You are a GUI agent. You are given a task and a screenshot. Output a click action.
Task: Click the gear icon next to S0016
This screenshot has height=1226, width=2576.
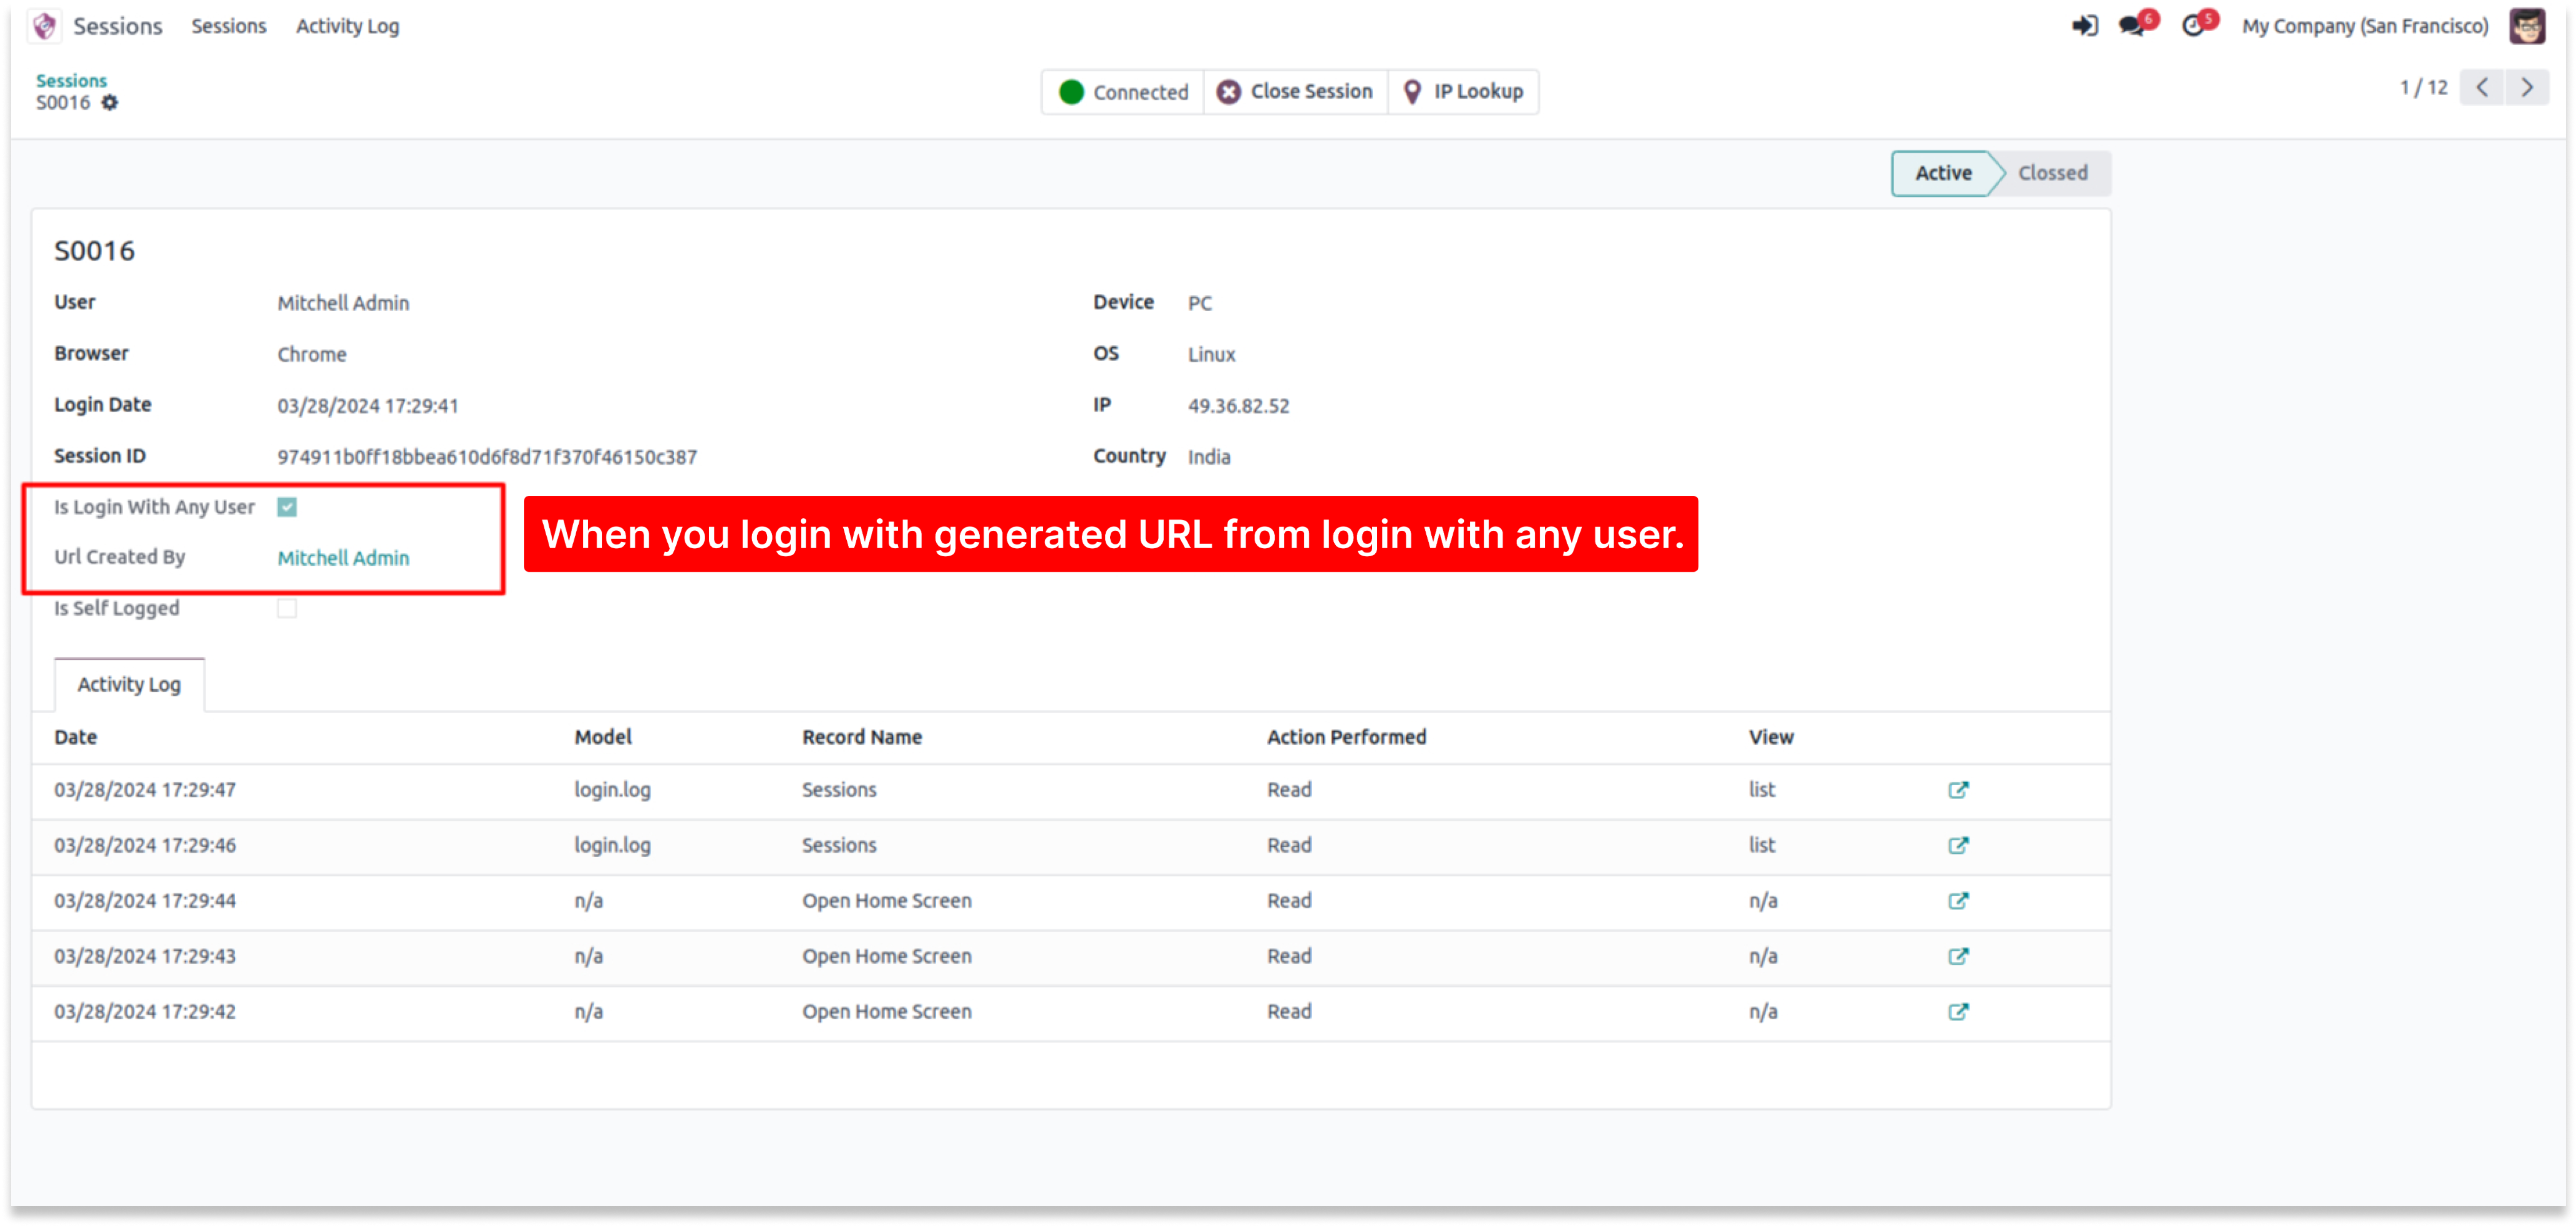110,103
